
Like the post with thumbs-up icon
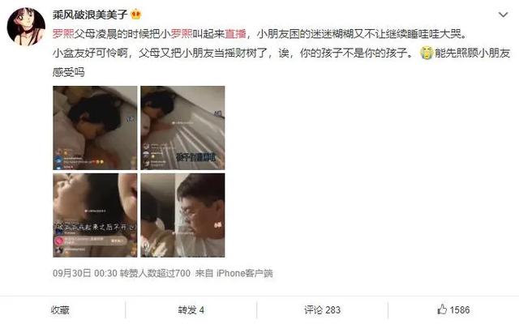click(x=442, y=309)
